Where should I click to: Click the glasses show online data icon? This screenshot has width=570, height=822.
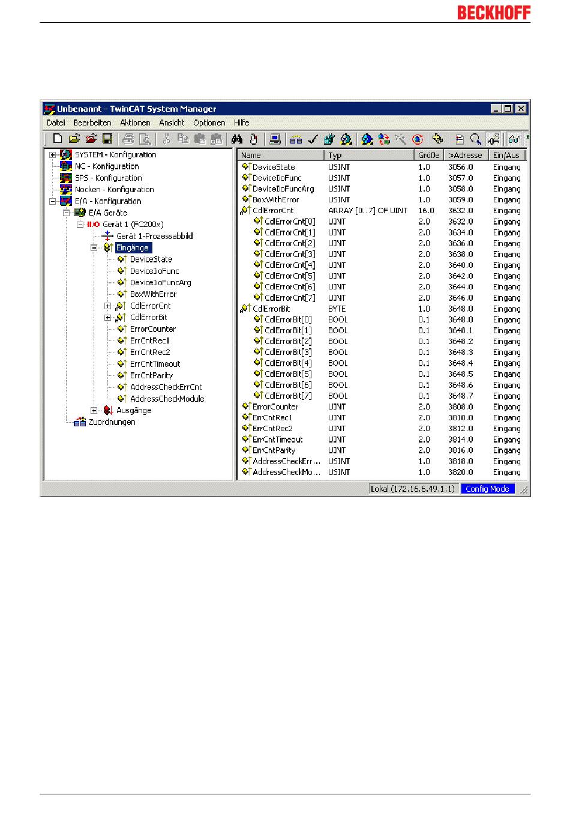coord(514,139)
